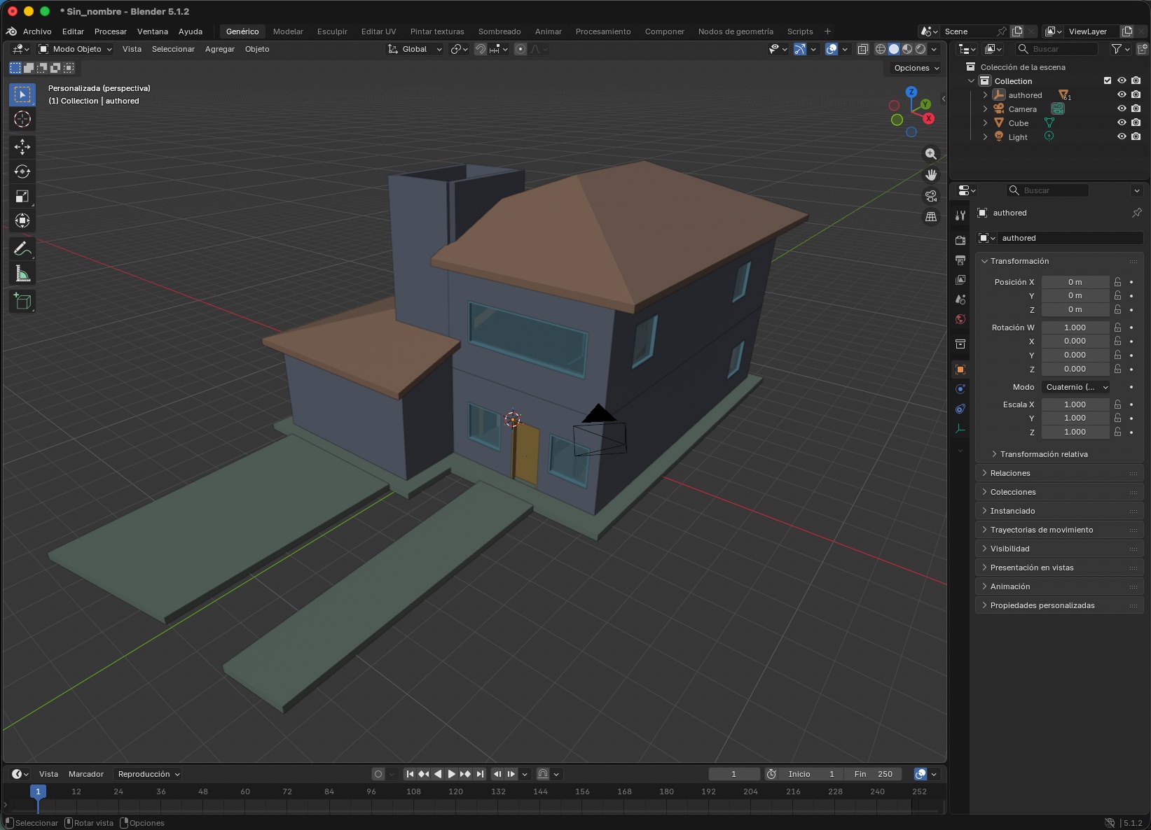The width and height of the screenshot is (1151, 830).
Task: Select the Add Cube tool
Action: (x=22, y=302)
